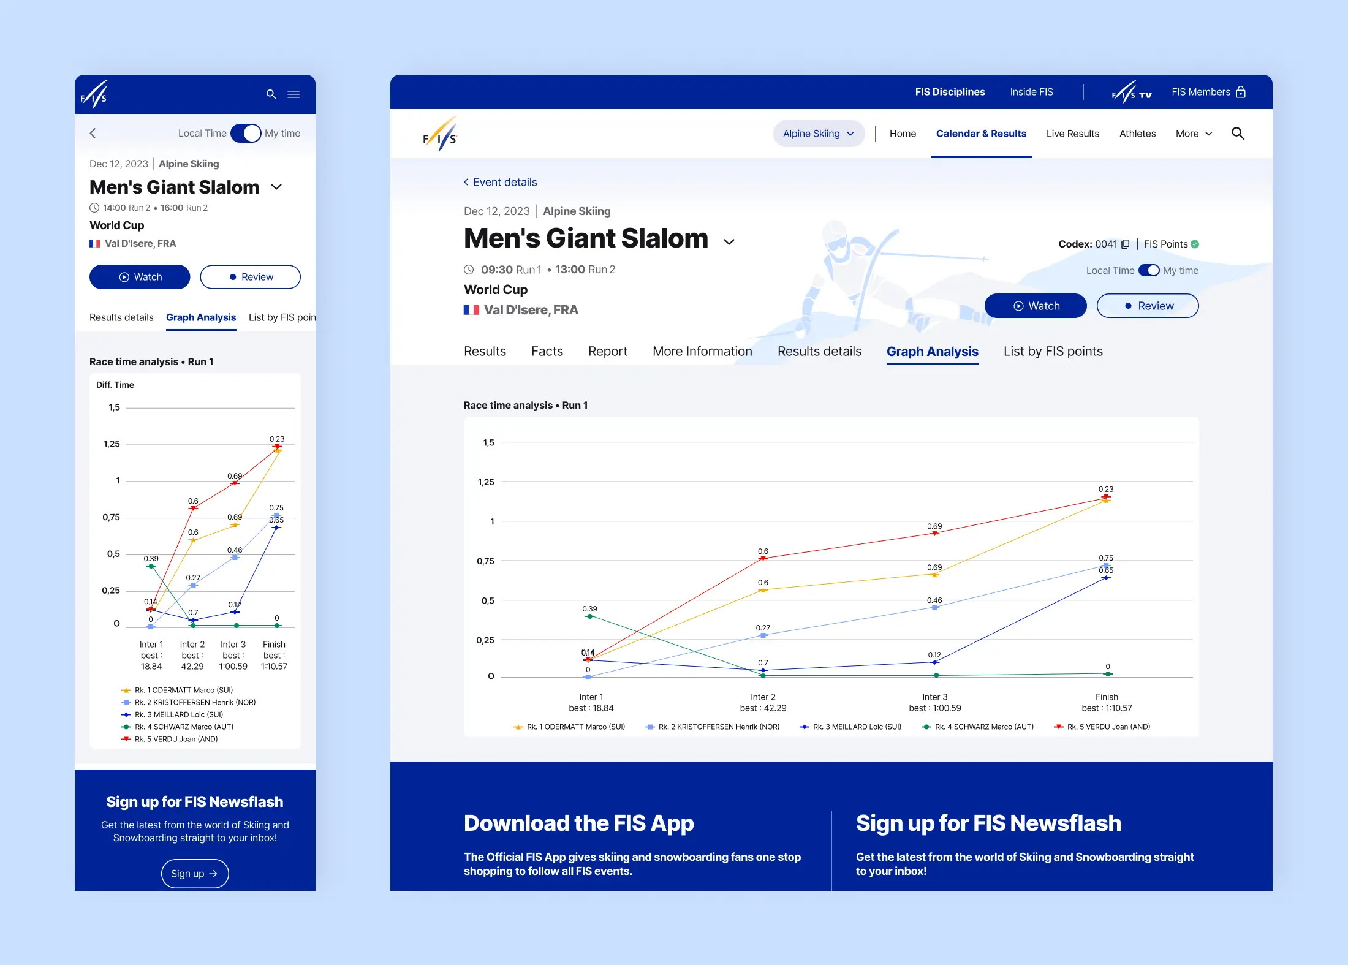Image resolution: width=1348 pixels, height=965 pixels.
Task: Click MEILLARD Inter 3 point 0.12 on desktop chart
Action: (x=934, y=662)
